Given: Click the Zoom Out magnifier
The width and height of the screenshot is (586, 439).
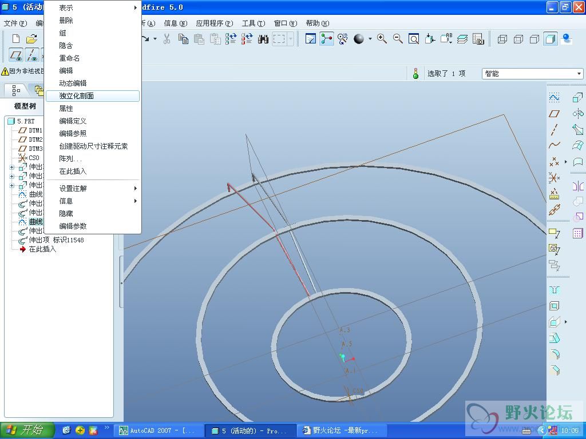Looking at the screenshot, I should [398, 39].
